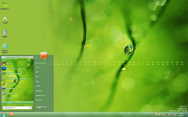Open 默认程序 (Default Programs)
188x117 pixels.
click(39, 100)
